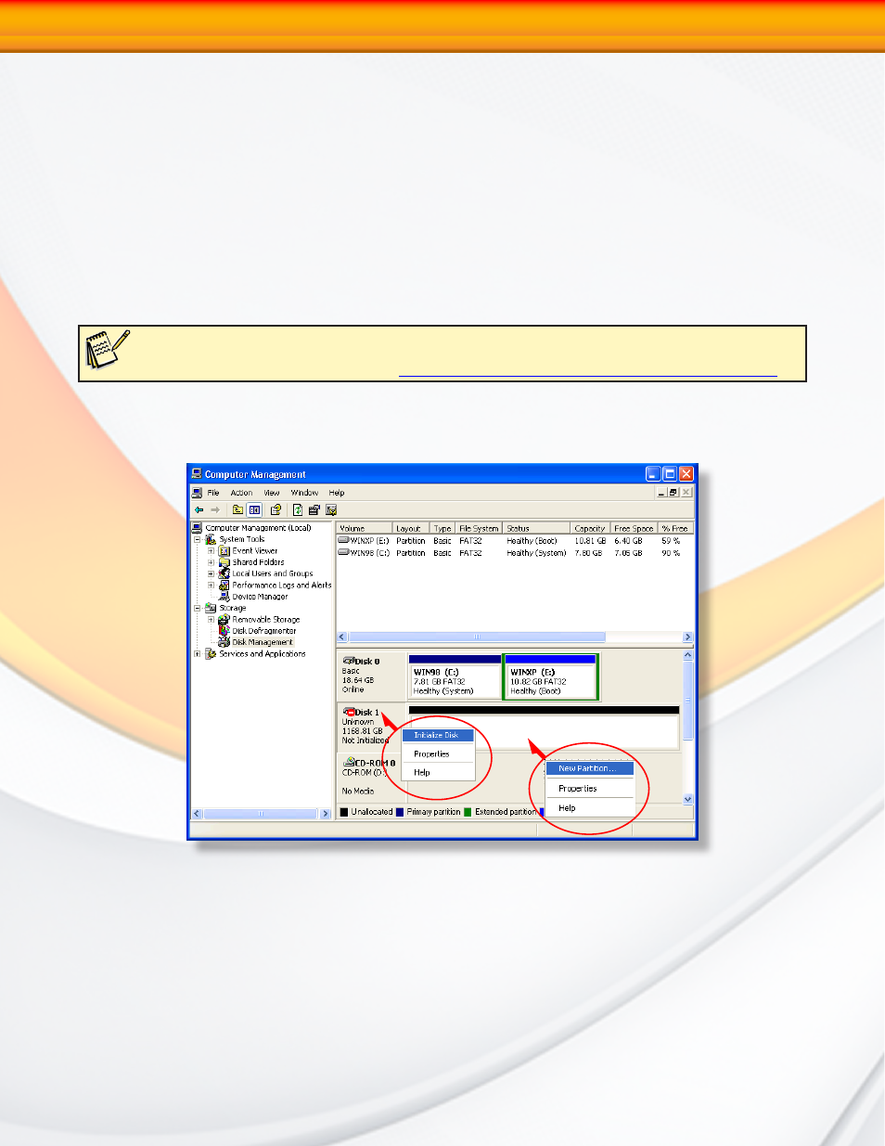Expand Services and Applications node
This screenshot has width=885, height=1146.
(x=197, y=654)
